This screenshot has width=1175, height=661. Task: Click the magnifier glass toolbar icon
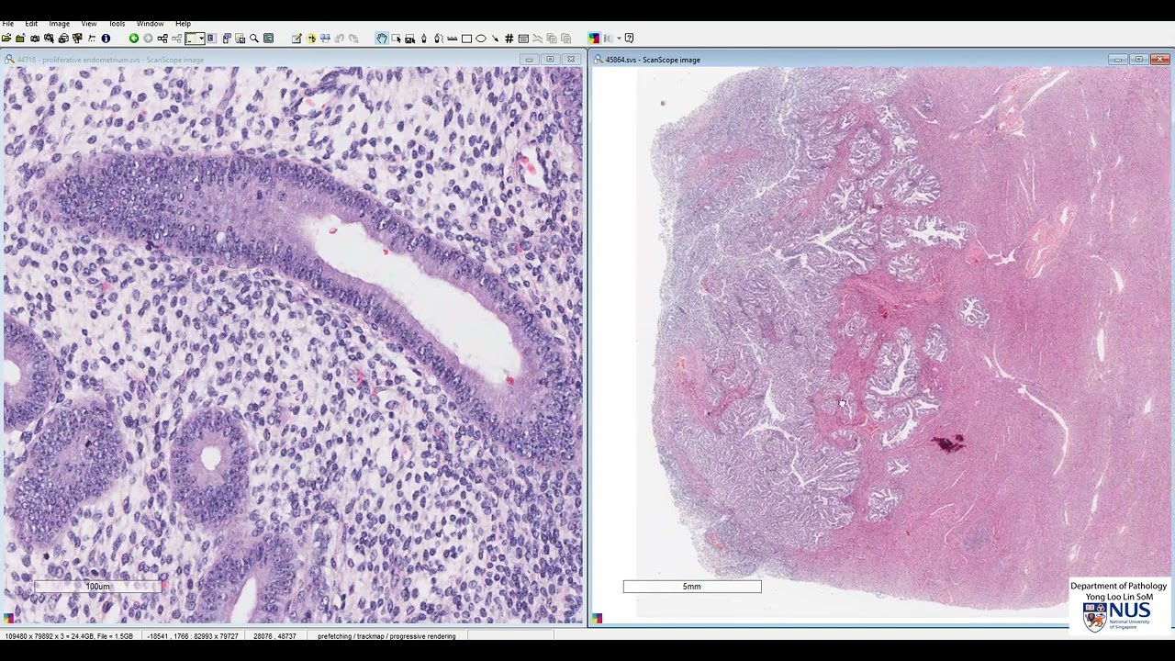(254, 39)
